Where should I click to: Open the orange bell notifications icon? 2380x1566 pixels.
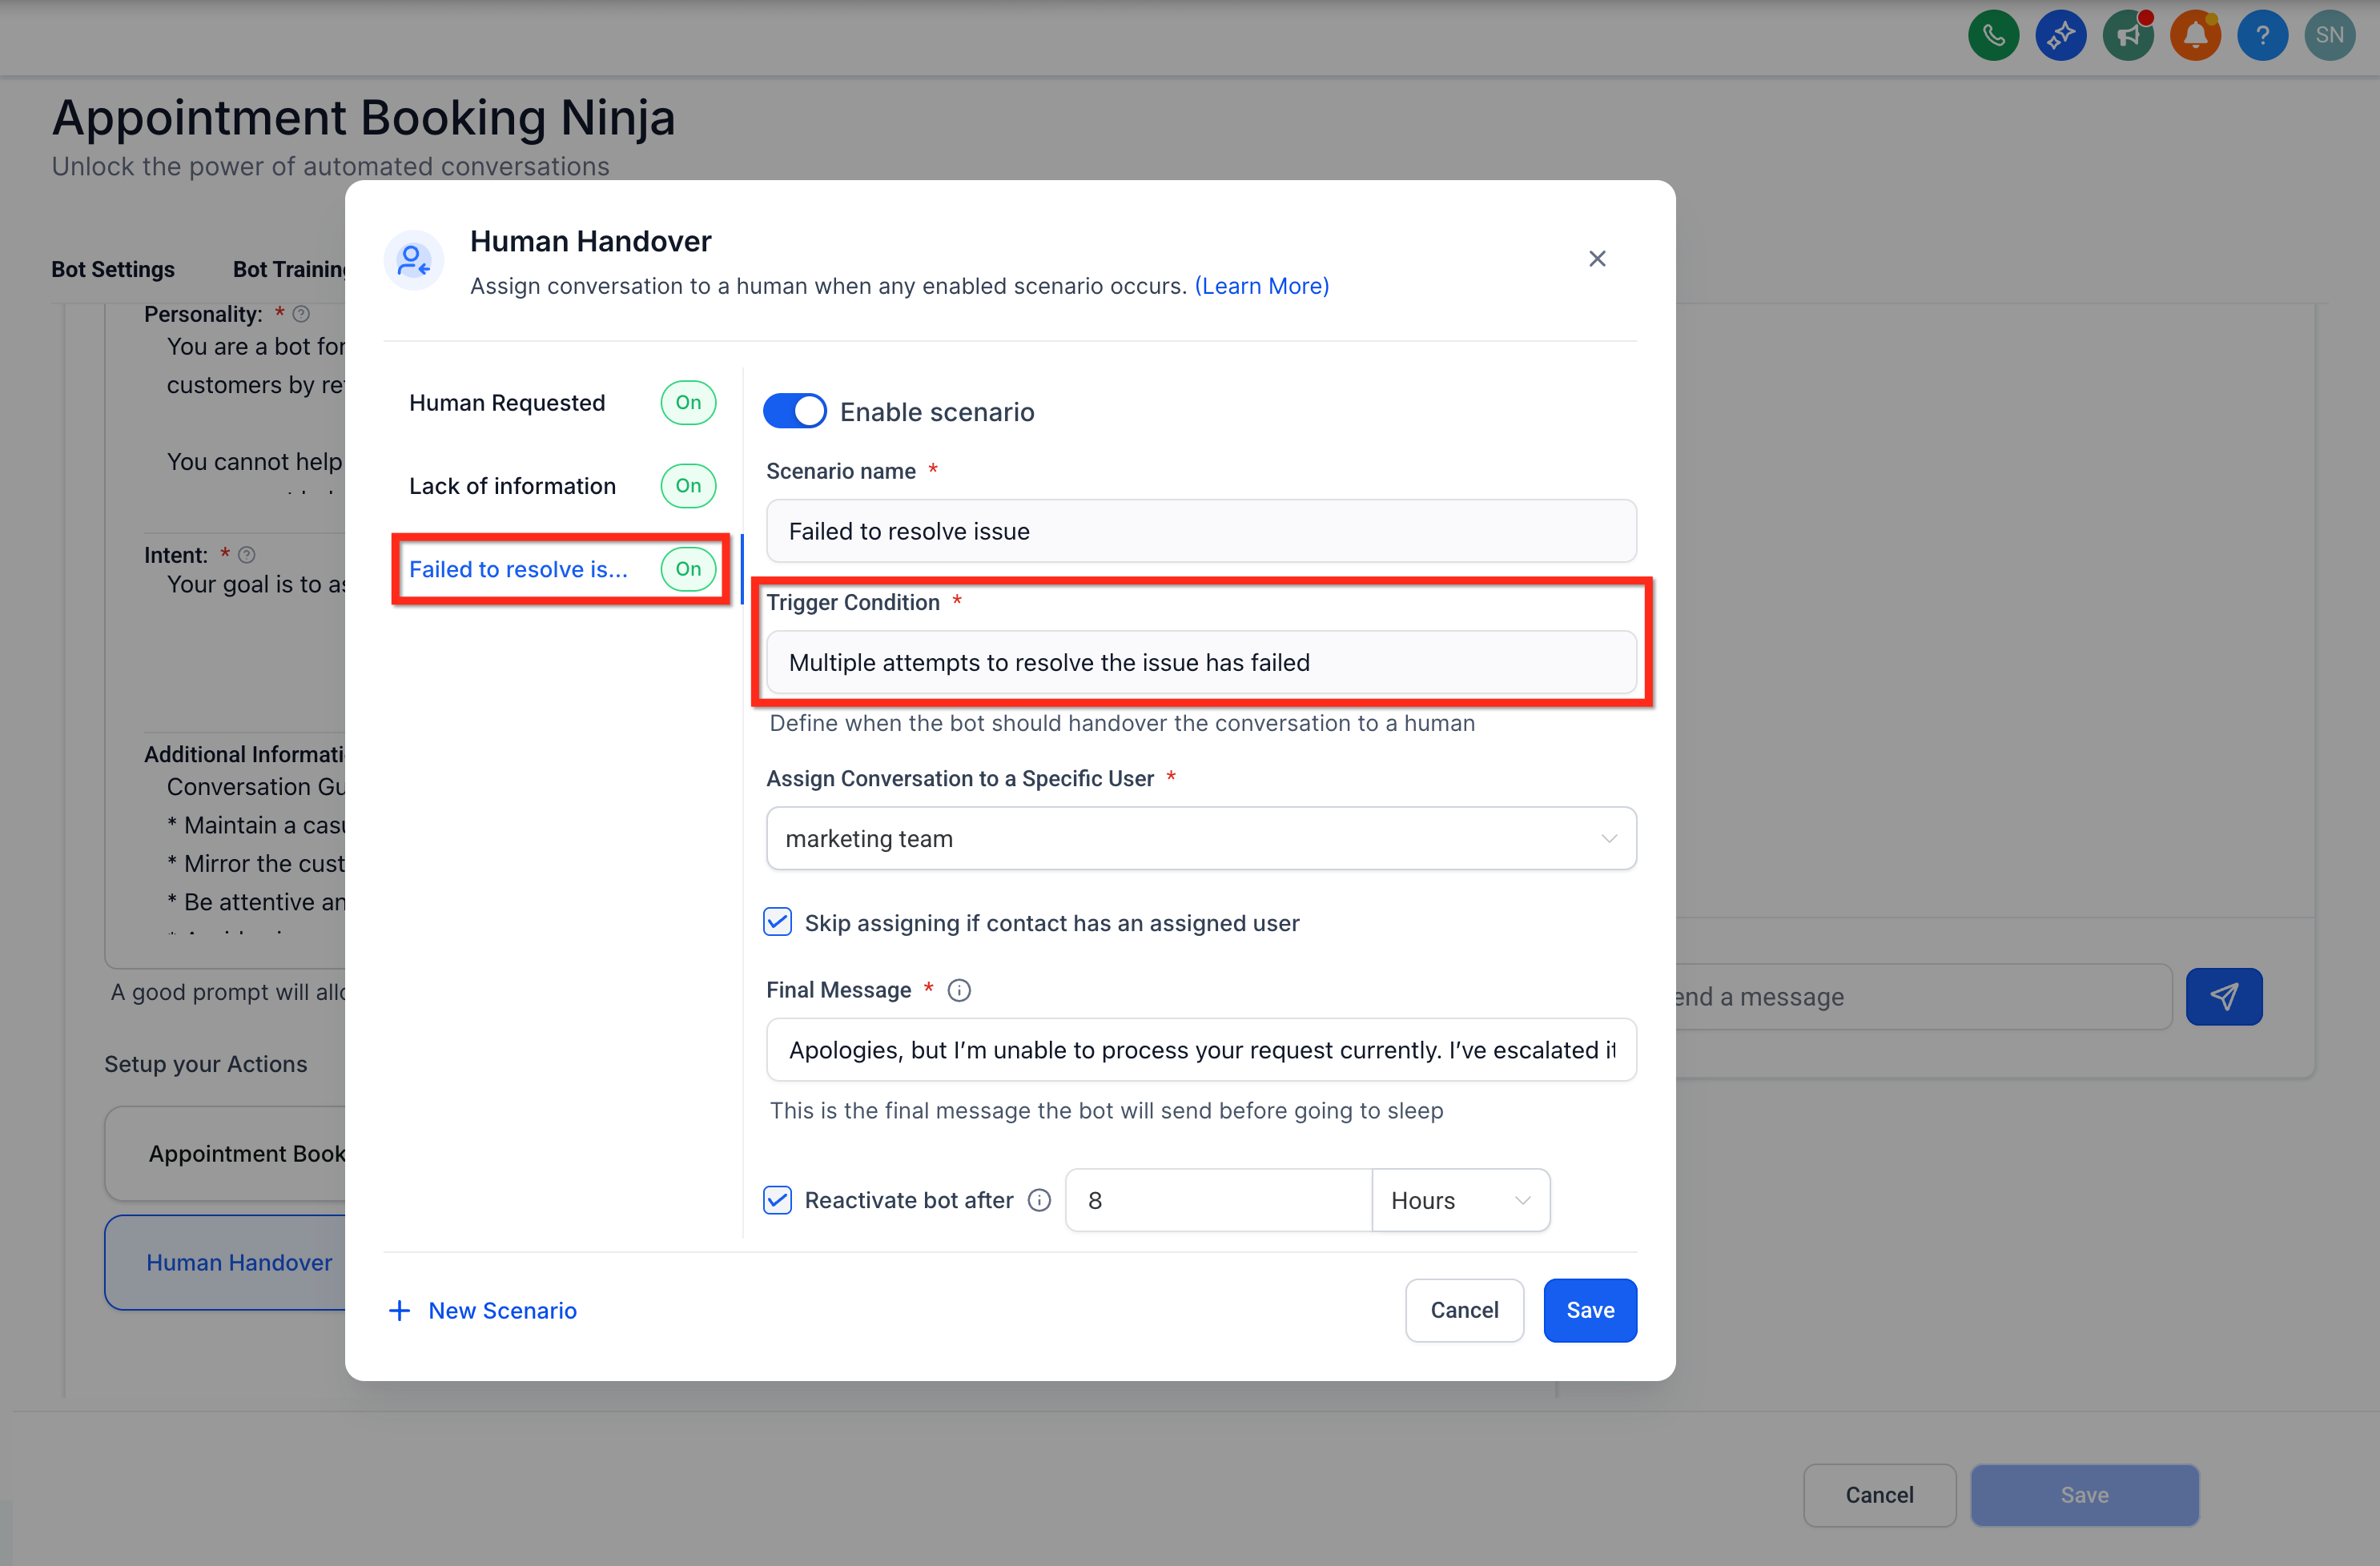pyautogui.click(x=2195, y=36)
